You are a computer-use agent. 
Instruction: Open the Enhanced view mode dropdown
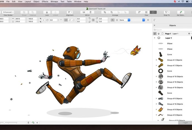click(x=8, y=12)
